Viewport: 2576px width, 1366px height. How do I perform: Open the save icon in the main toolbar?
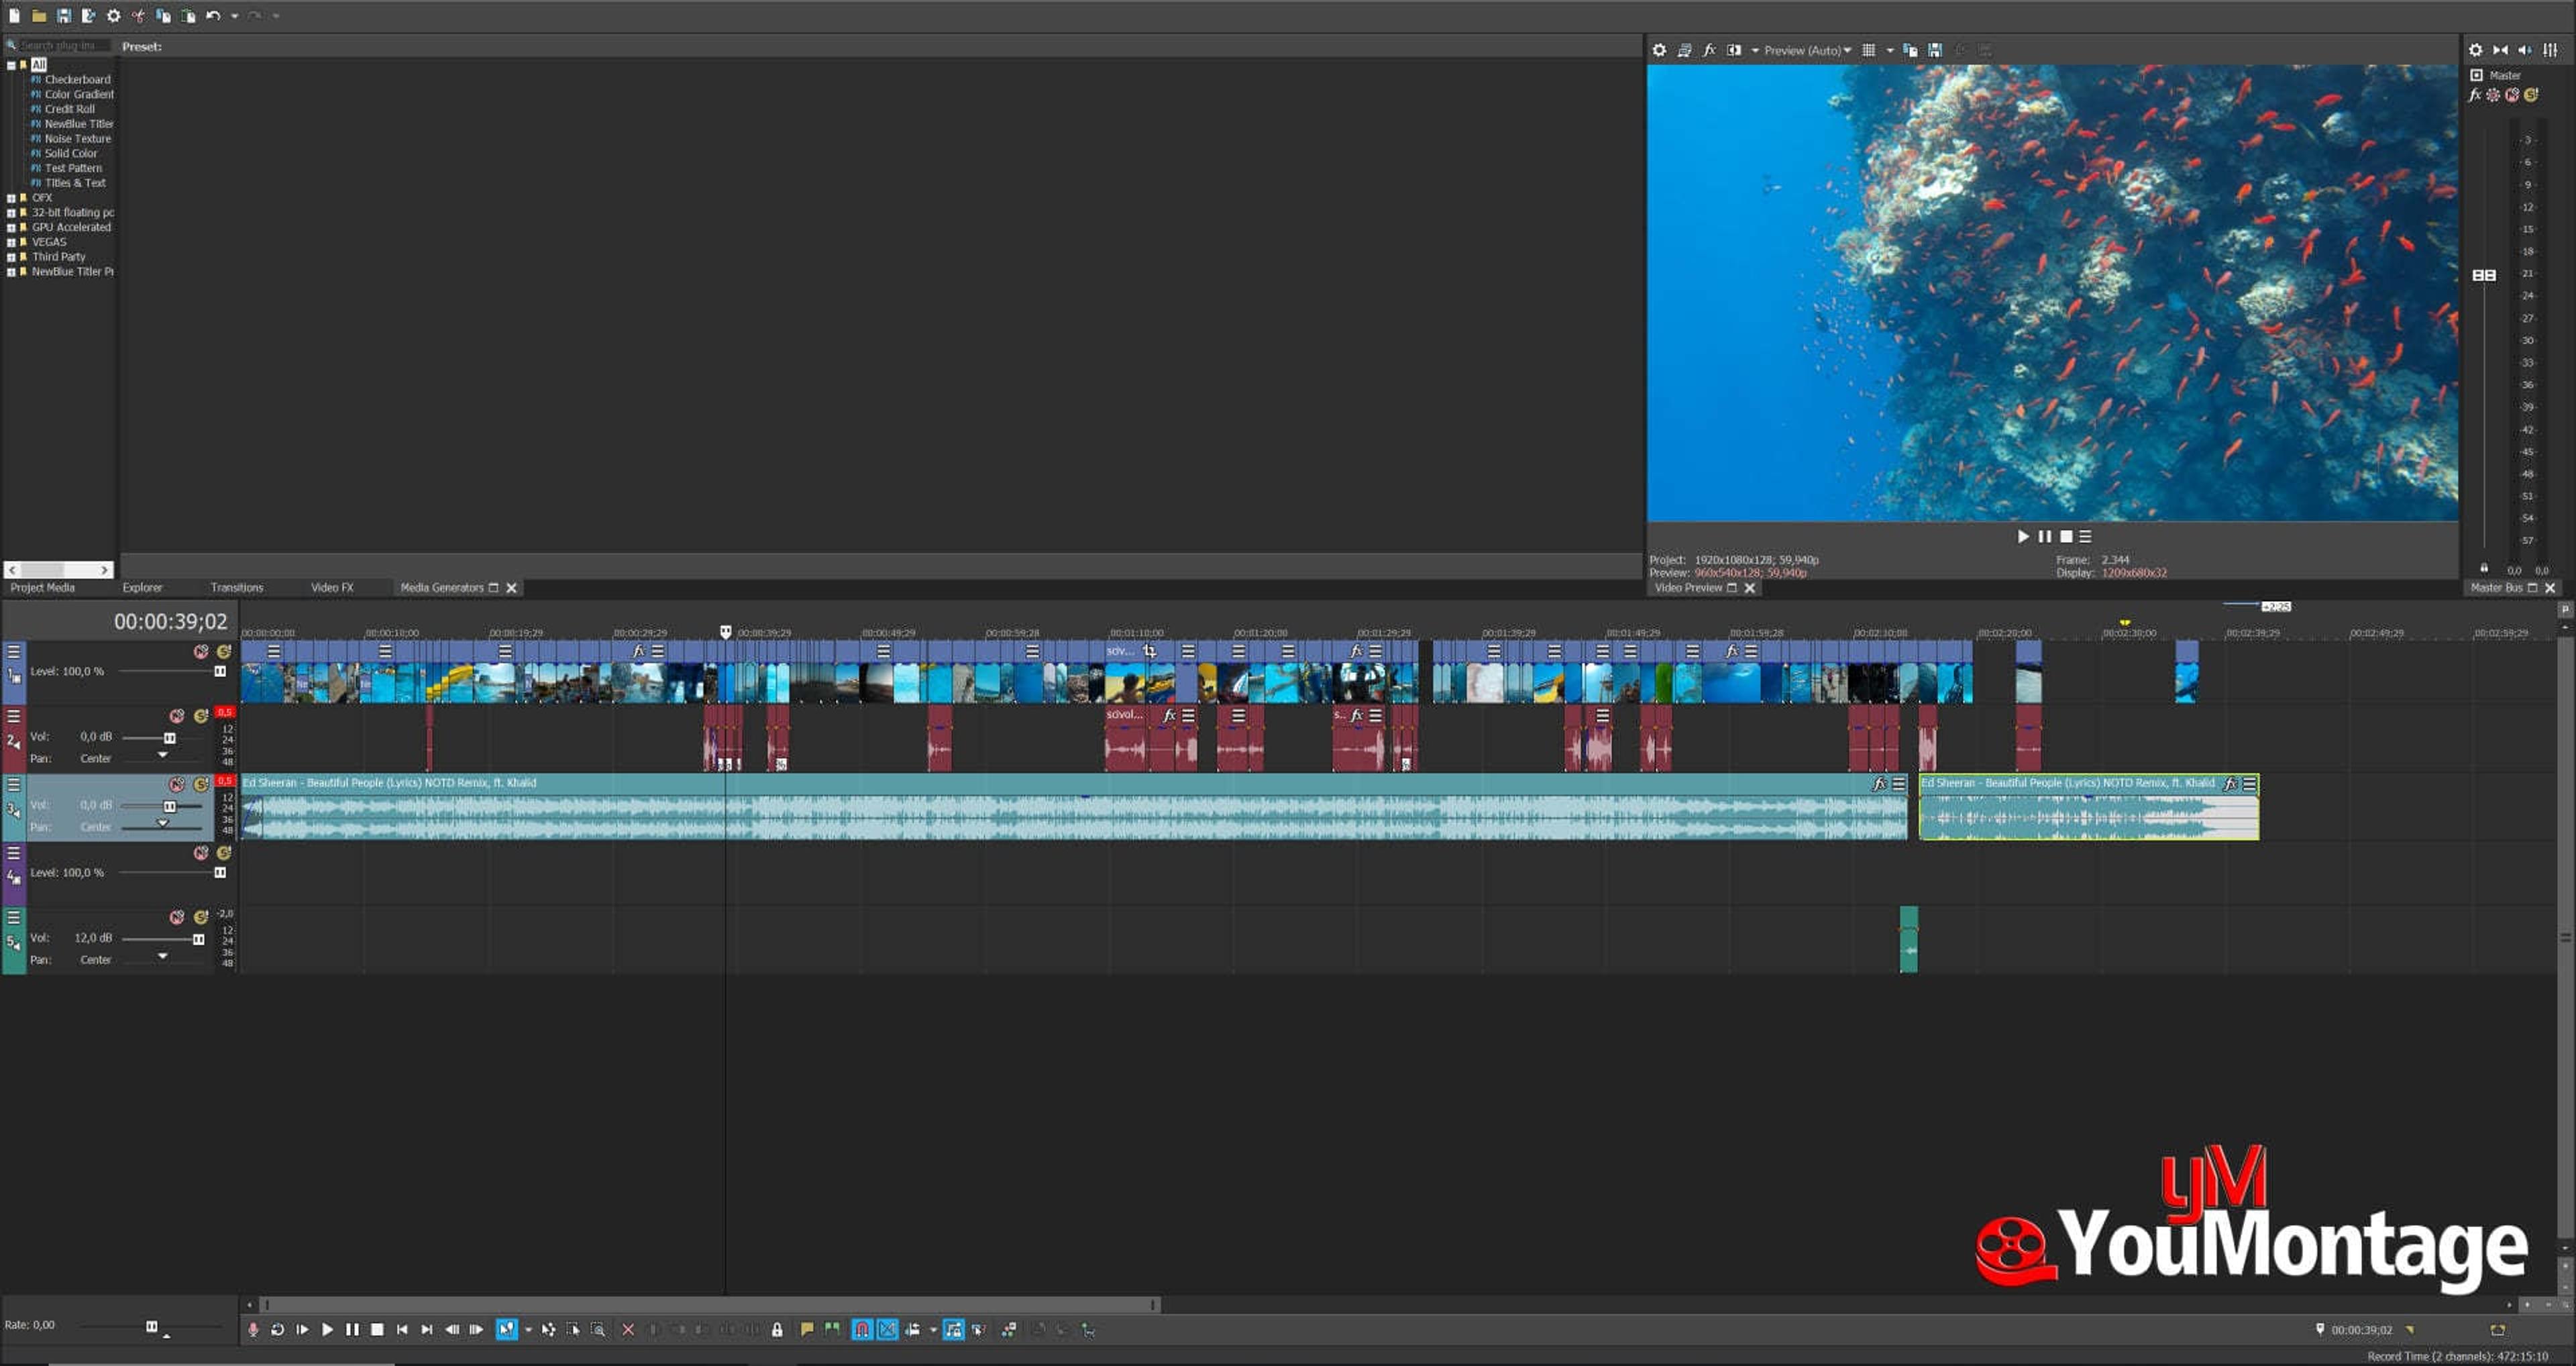63,16
